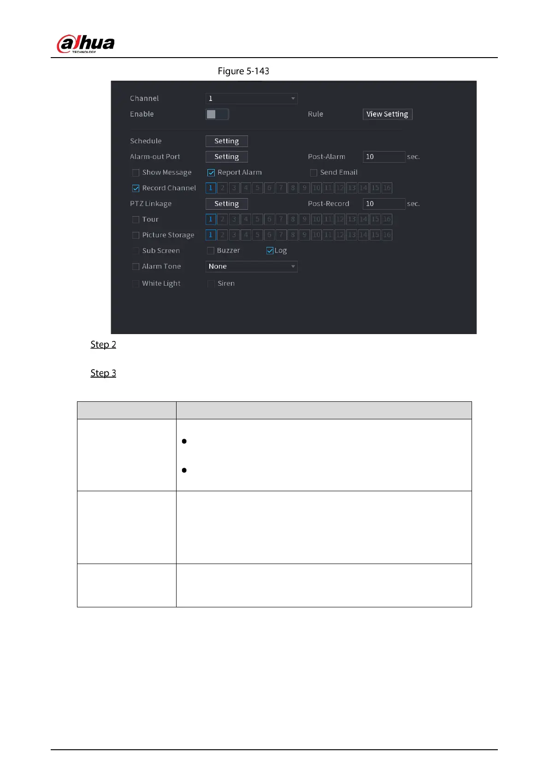Select channel 7 in Picture Storage row

point(281,235)
